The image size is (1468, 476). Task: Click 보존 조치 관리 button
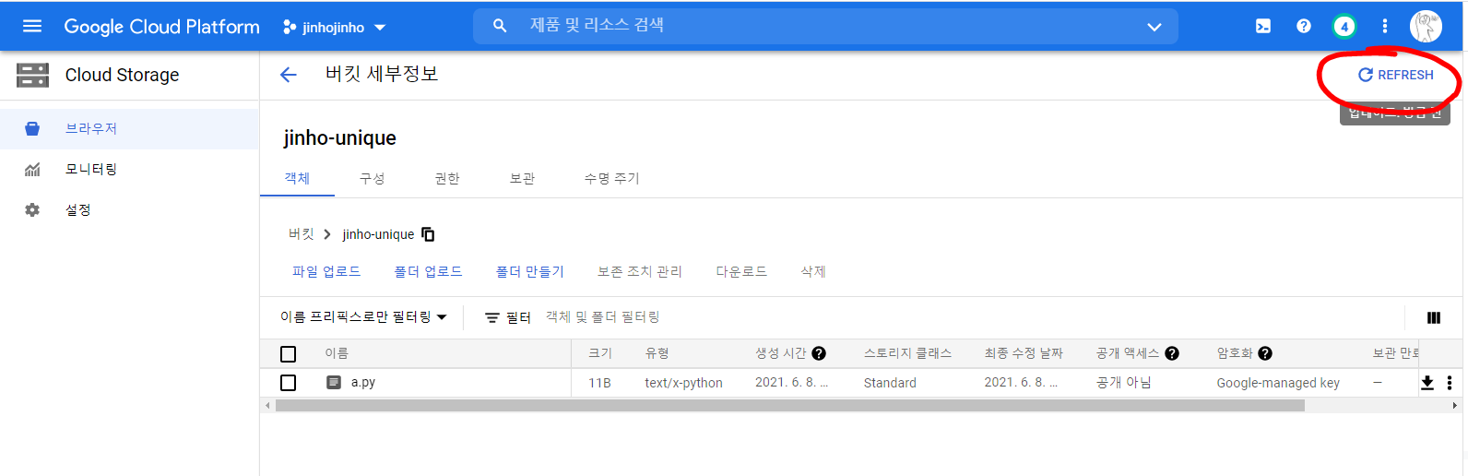pos(639,271)
